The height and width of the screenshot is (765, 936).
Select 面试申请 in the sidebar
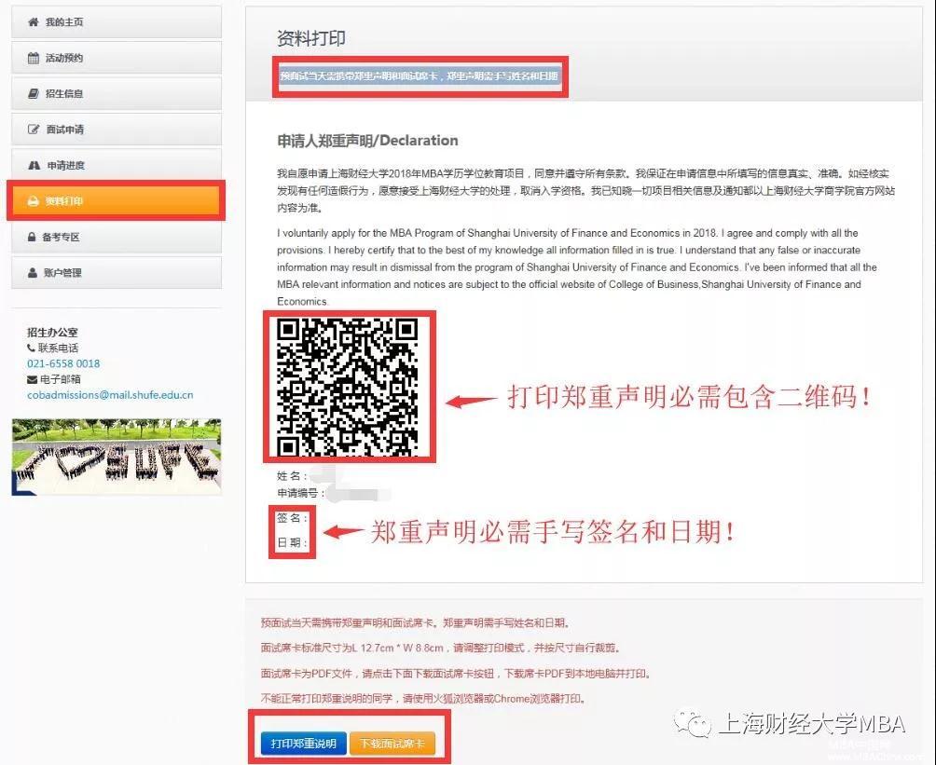(117, 130)
